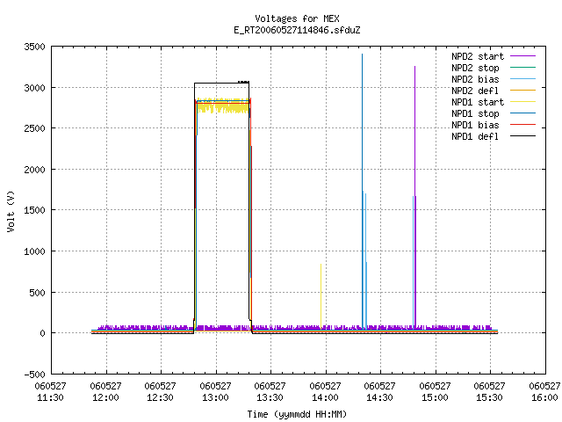The height and width of the screenshot is (422, 562).
Task: Click the light blue NPD2 bias legend line
Action: (522, 78)
